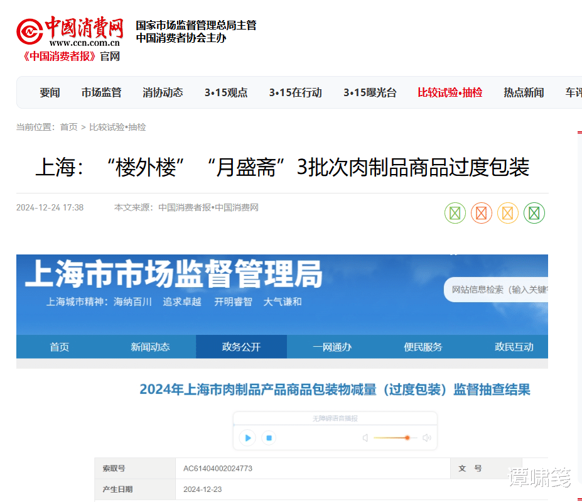Click 新闻动态 tab in bureau banner
The image size is (582, 502).
click(150, 347)
